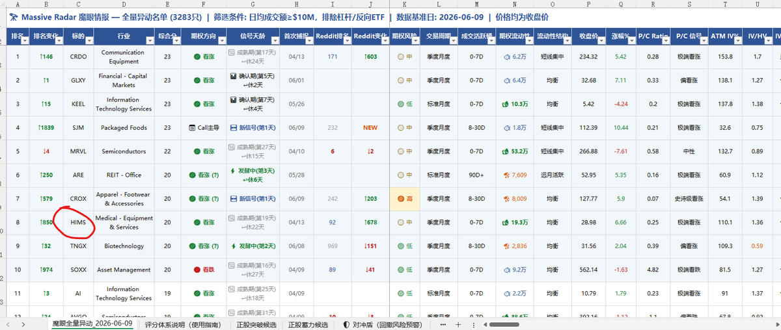Go to previous sheet with left arrow
The width and height of the screenshot is (781, 330).
pos(7,324)
